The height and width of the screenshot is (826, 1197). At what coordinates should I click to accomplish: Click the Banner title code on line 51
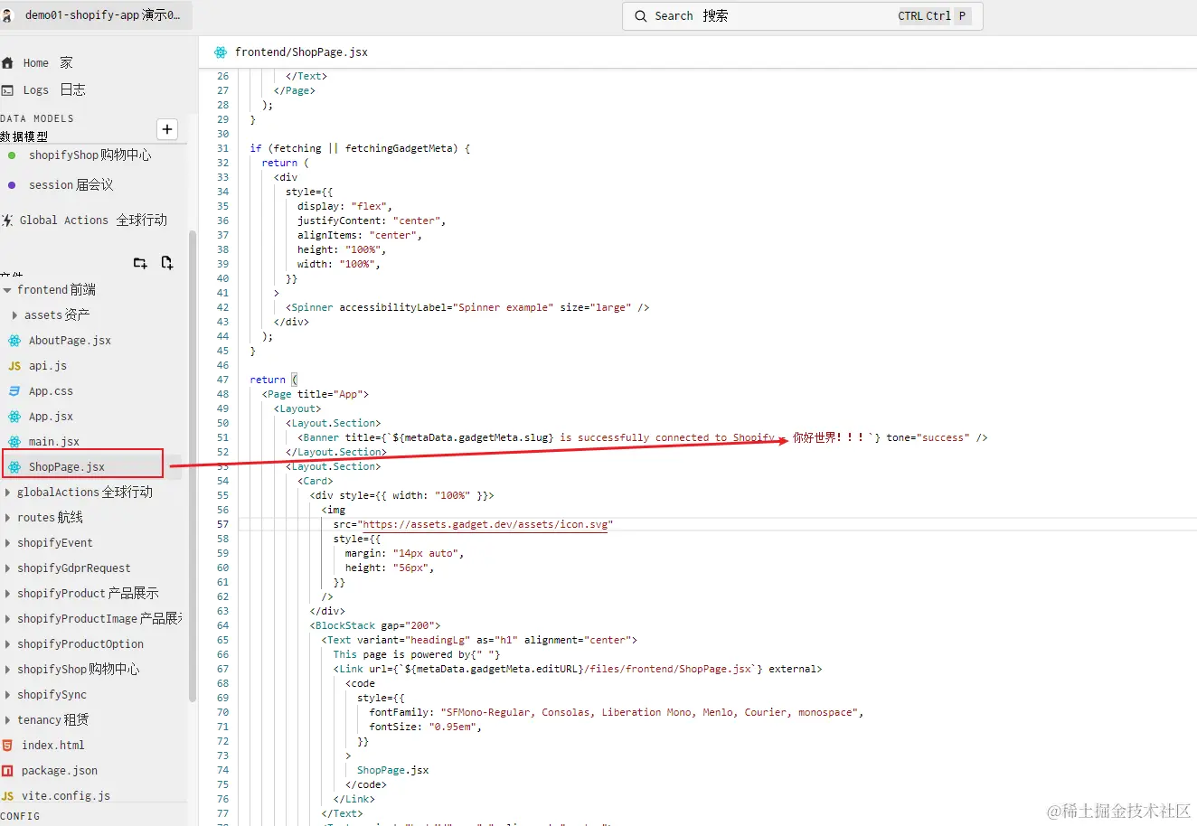642,437
